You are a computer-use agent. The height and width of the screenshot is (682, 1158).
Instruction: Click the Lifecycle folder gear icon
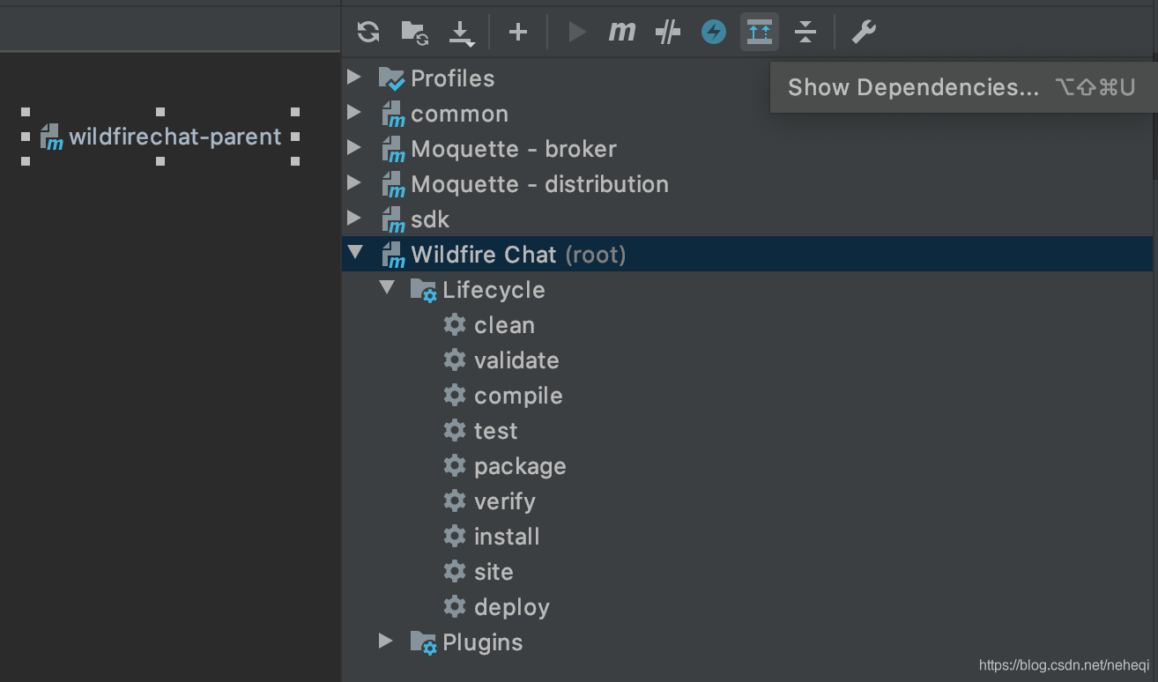coord(424,290)
